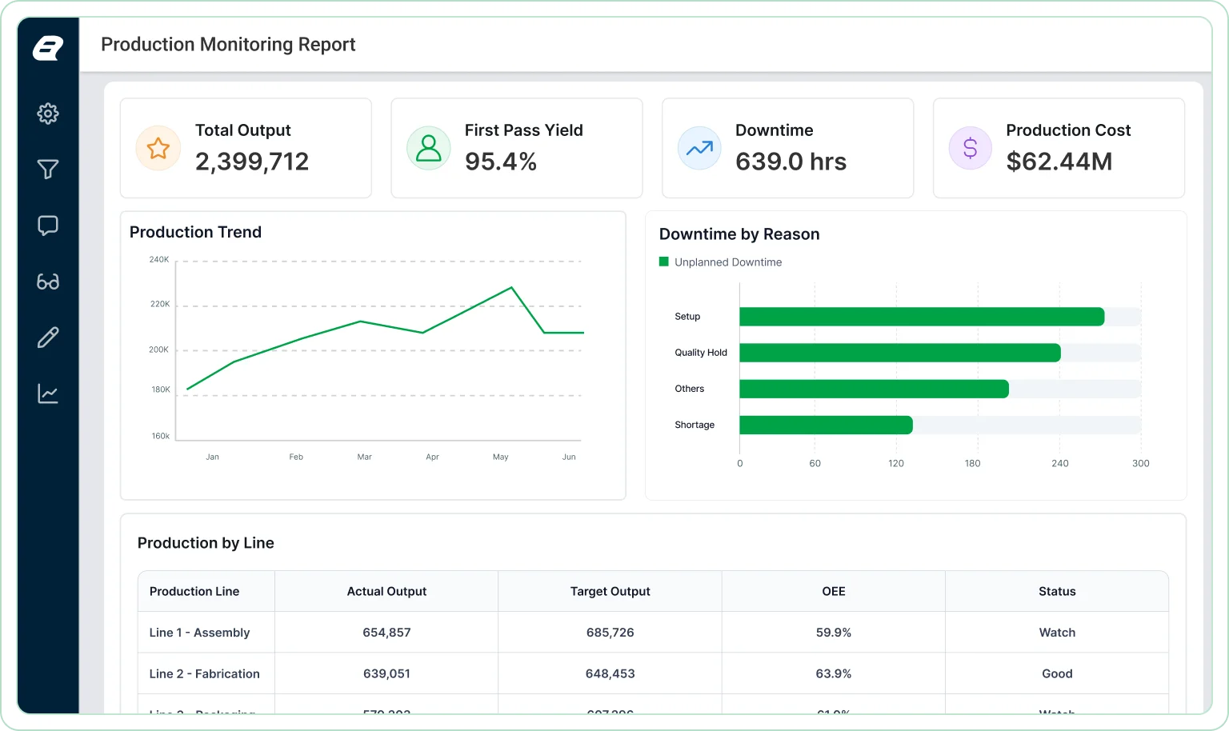
Task: Click the Setup downtime bar
Action: pos(922,317)
